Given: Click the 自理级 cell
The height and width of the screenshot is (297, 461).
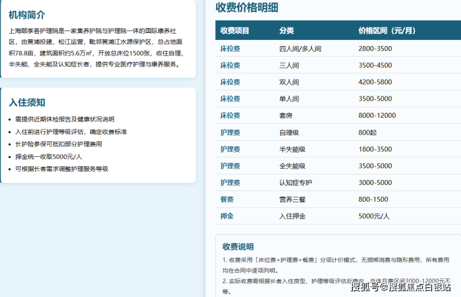Looking at the screenshot, I should point(289,133).
